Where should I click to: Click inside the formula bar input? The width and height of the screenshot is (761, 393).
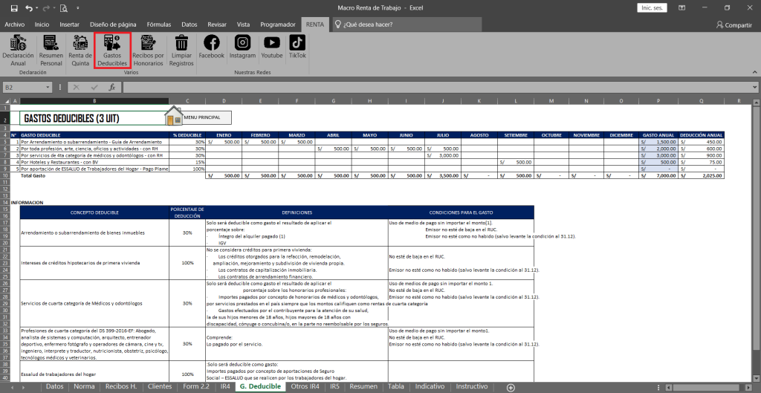click(x=435, y=88)
